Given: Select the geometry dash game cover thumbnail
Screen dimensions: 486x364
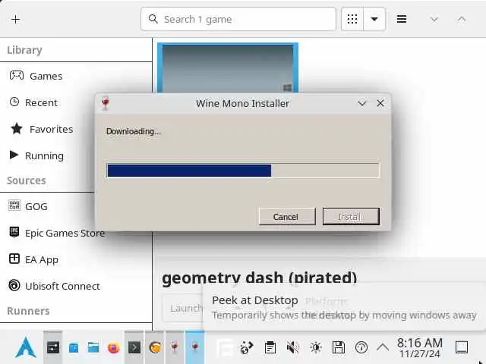Looking at the screenshot, I should pos(228,68).
